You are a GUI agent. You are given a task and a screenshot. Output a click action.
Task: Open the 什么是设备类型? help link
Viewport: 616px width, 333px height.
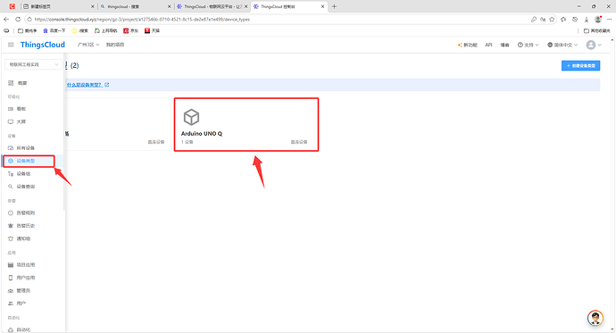(87, 85)
